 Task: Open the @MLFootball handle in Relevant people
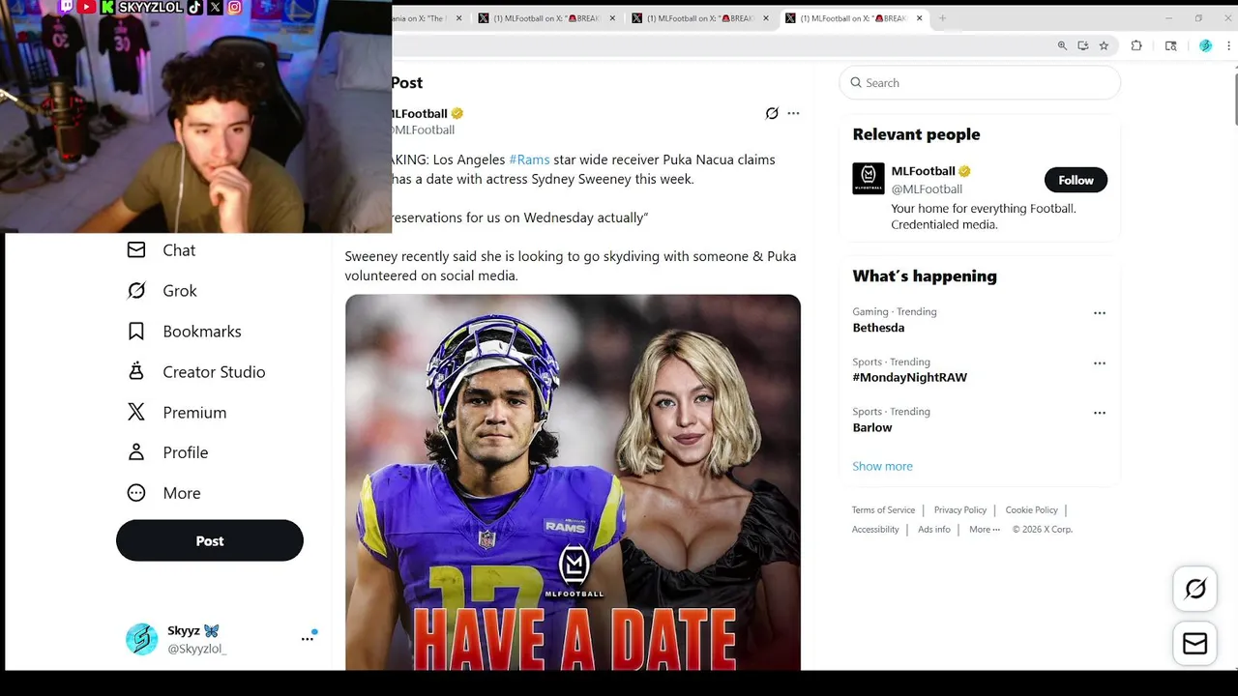point(927,189)
